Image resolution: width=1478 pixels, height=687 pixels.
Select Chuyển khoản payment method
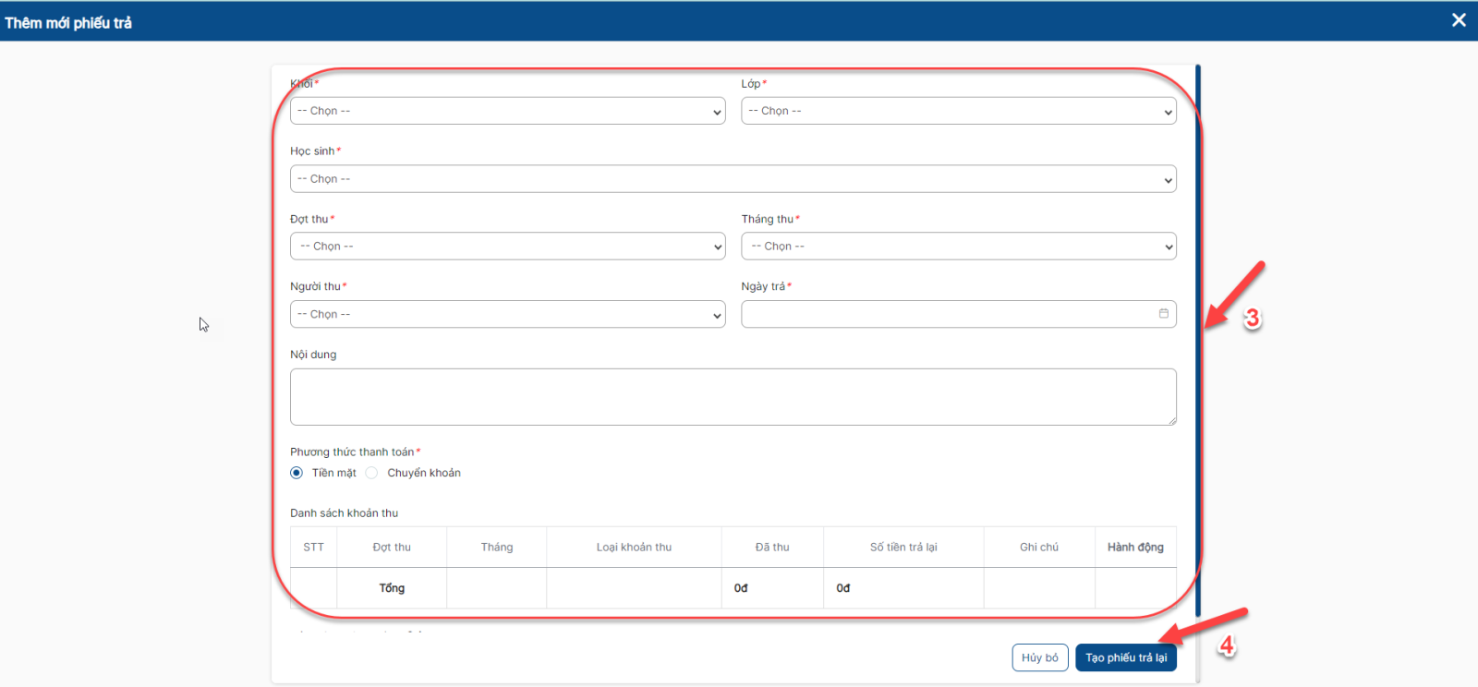click(371, 473)
